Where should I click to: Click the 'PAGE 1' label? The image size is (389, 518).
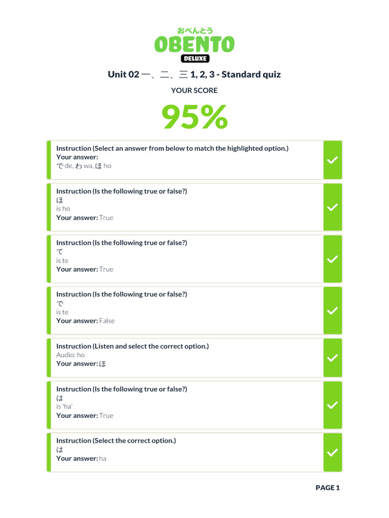click(x=328, y=488)
